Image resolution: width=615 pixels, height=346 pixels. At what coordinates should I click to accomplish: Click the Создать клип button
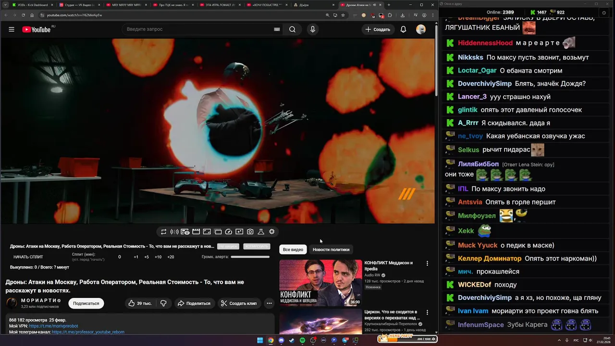pos(239,303)
